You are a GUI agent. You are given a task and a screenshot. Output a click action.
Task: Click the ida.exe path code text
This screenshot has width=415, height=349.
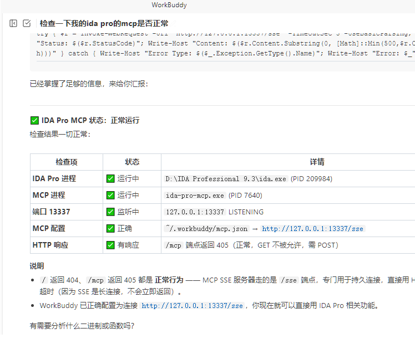point(226,179)
